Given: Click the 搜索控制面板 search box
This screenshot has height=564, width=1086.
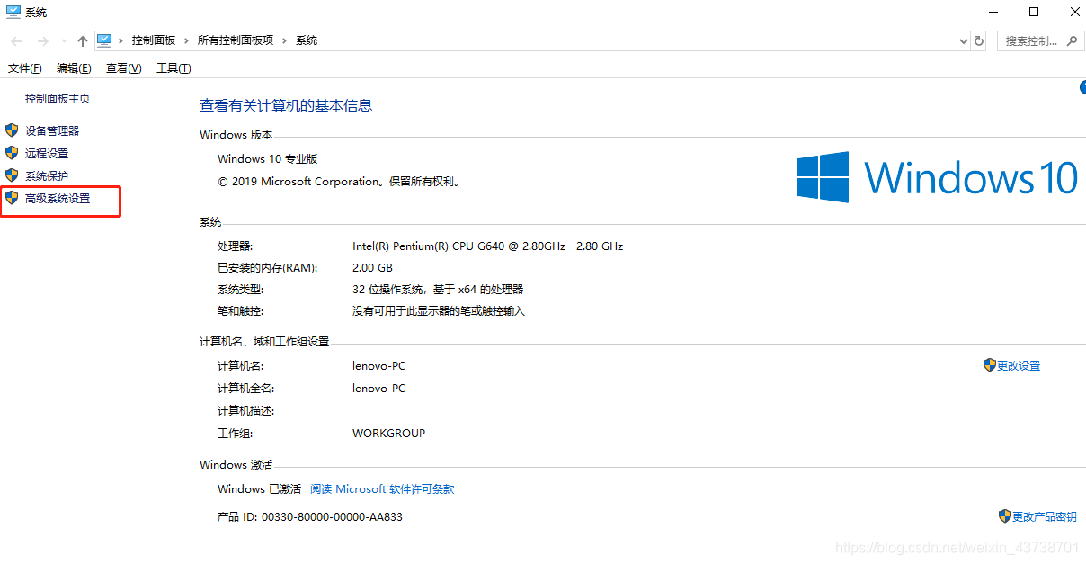Looking at the screenshot, I should (x=1039, y=41).
